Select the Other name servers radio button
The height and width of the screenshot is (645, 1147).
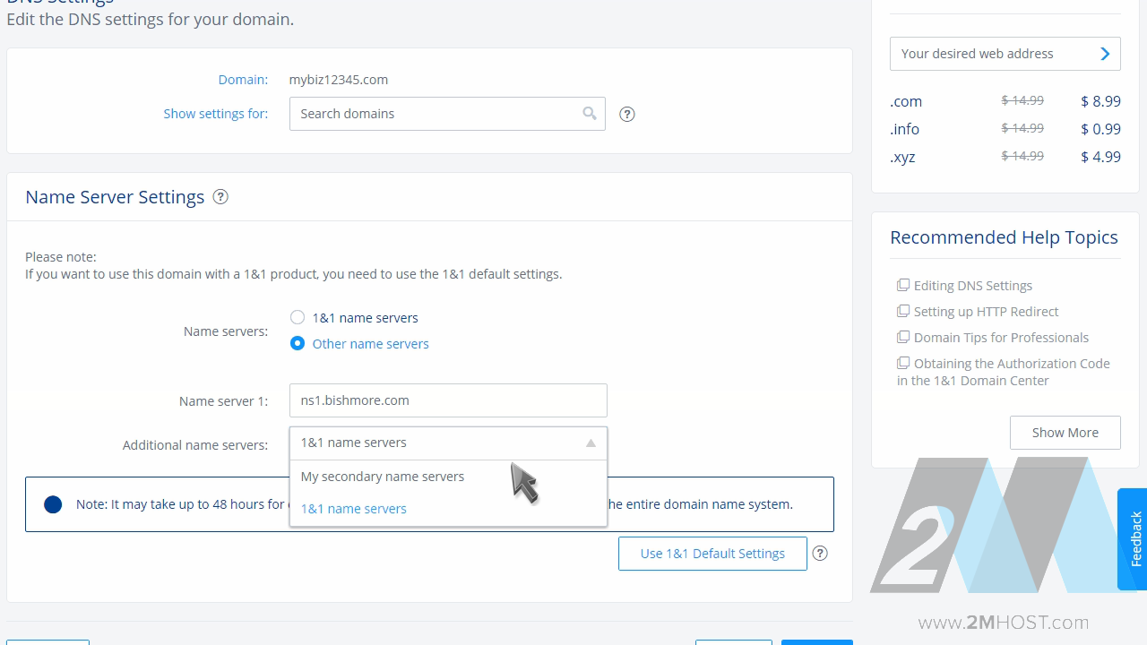point(298,343)
